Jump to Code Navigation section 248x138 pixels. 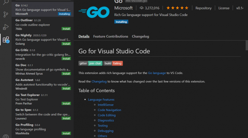(109, 110)
